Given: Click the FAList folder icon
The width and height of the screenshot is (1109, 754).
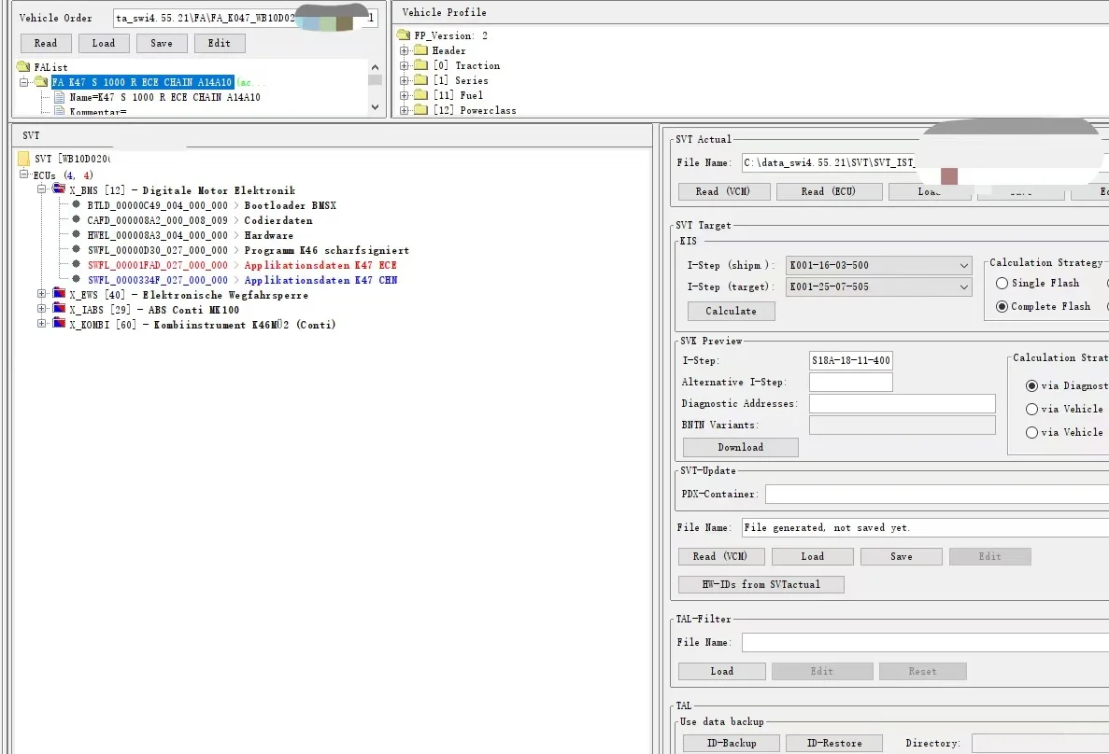Looking at the screenshot, I should (x=23, y=66).
